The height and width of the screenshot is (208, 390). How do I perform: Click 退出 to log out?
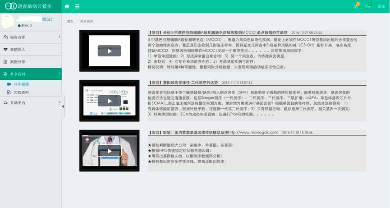381,6
